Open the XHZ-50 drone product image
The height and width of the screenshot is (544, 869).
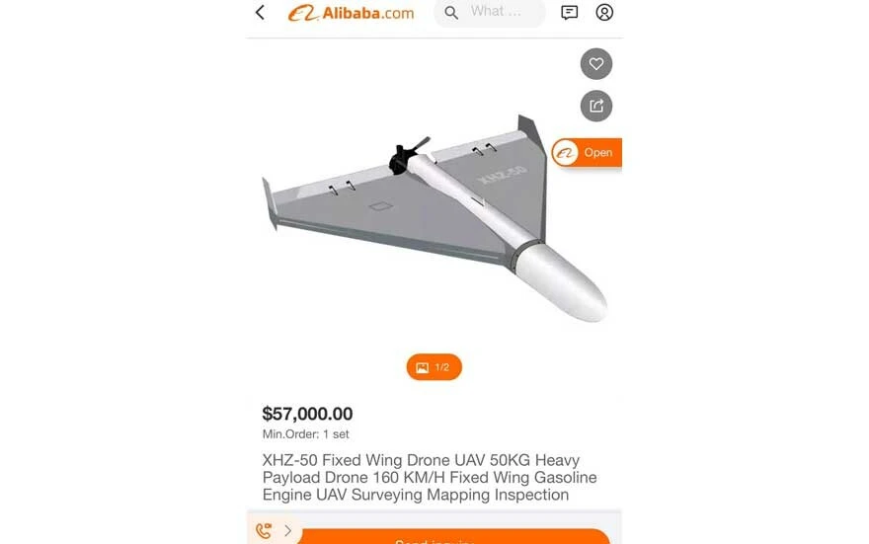(x=434, y=218)
